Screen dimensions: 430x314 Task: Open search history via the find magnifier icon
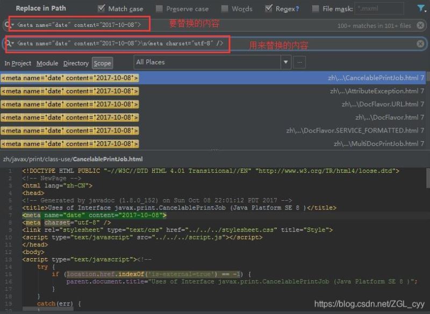point(8,25)
